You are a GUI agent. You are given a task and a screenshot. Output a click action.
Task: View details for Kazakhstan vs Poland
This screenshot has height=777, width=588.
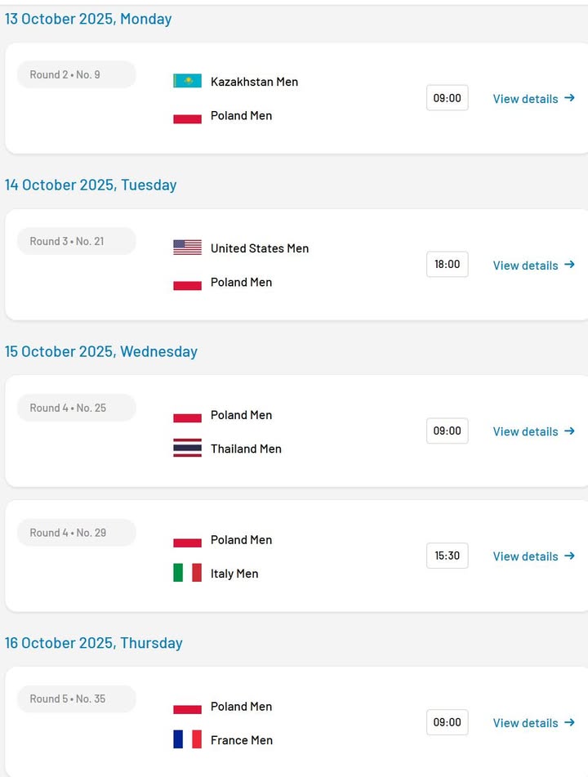tap(533, 99)
